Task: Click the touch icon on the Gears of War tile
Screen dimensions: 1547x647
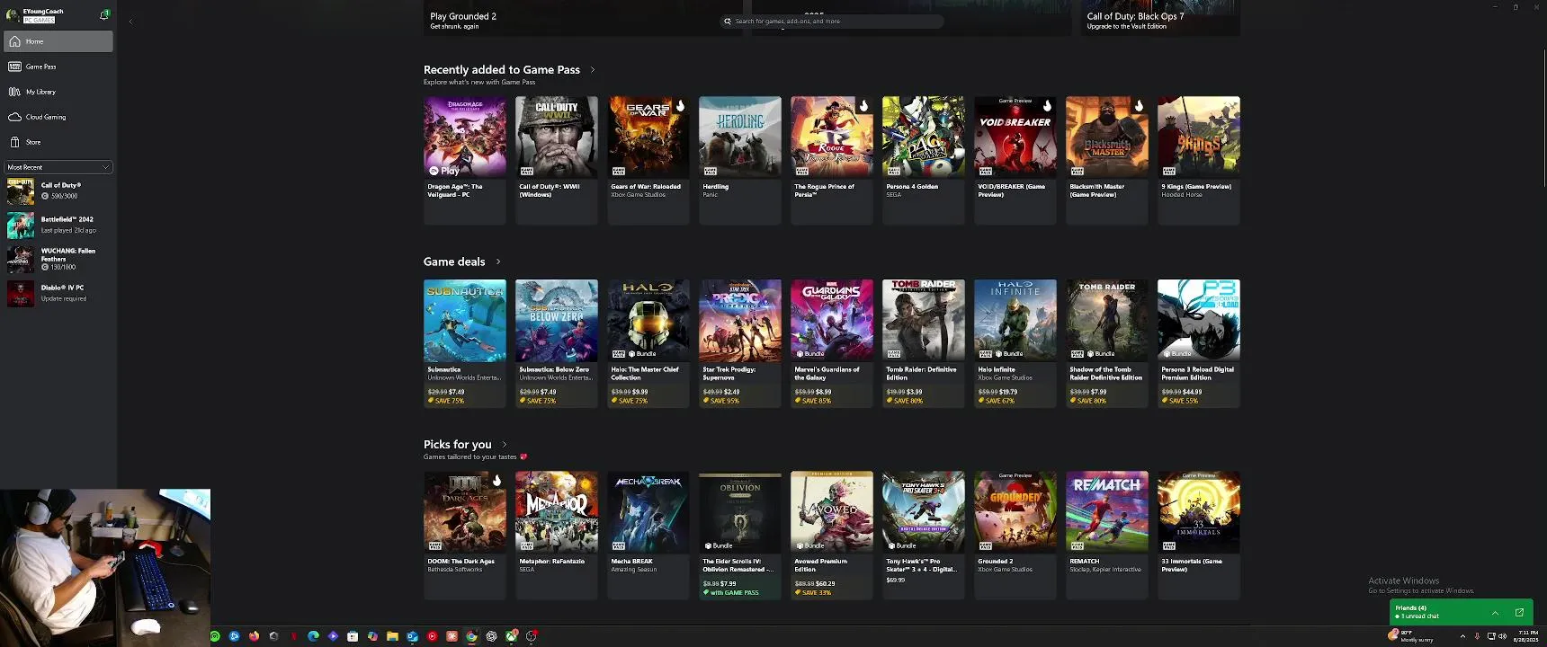Action: tap(681, 106)
